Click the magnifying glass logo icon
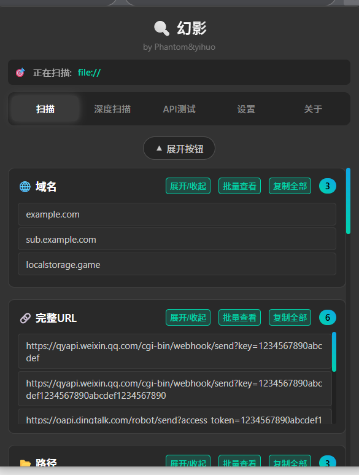Image resolution: width=359 pixels, height=475 pixels. tap(161, 28)
